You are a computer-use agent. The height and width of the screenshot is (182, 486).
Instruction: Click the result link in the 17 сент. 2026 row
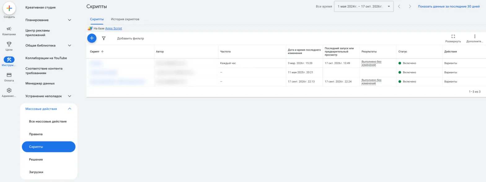(371, 82)
